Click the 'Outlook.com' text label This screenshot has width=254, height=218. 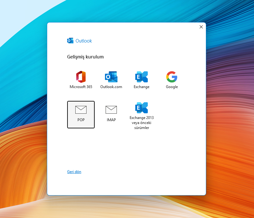(111, 87)
